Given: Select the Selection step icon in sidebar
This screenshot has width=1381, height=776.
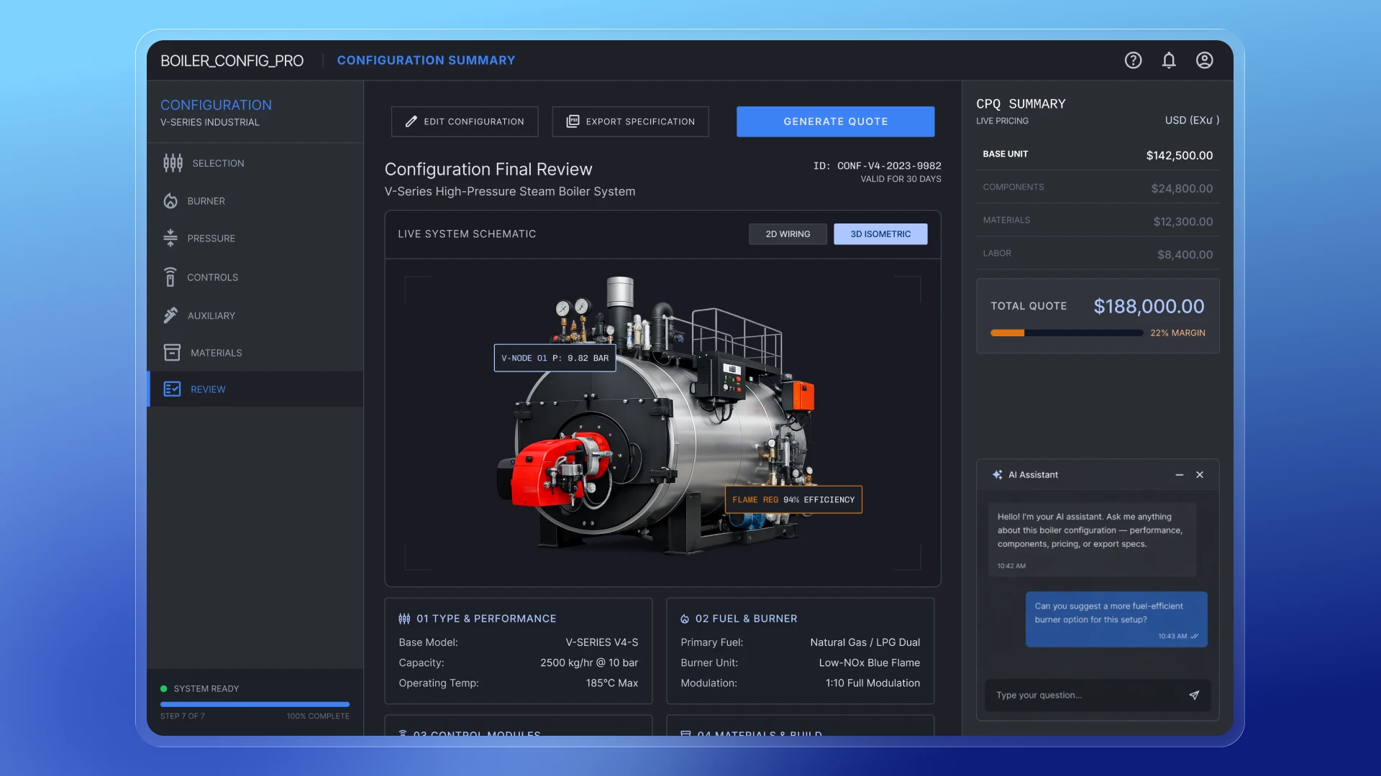Looking at the screenshot, I should click(173, 163).
